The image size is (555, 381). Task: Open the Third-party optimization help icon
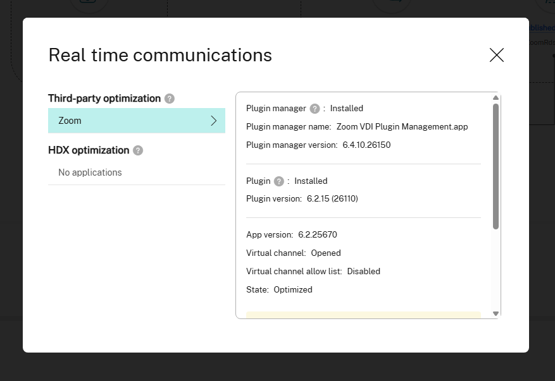tap(169, 99)
